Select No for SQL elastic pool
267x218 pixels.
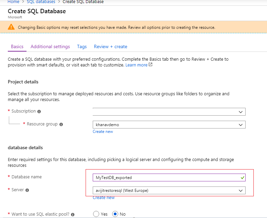click(115, 214)
